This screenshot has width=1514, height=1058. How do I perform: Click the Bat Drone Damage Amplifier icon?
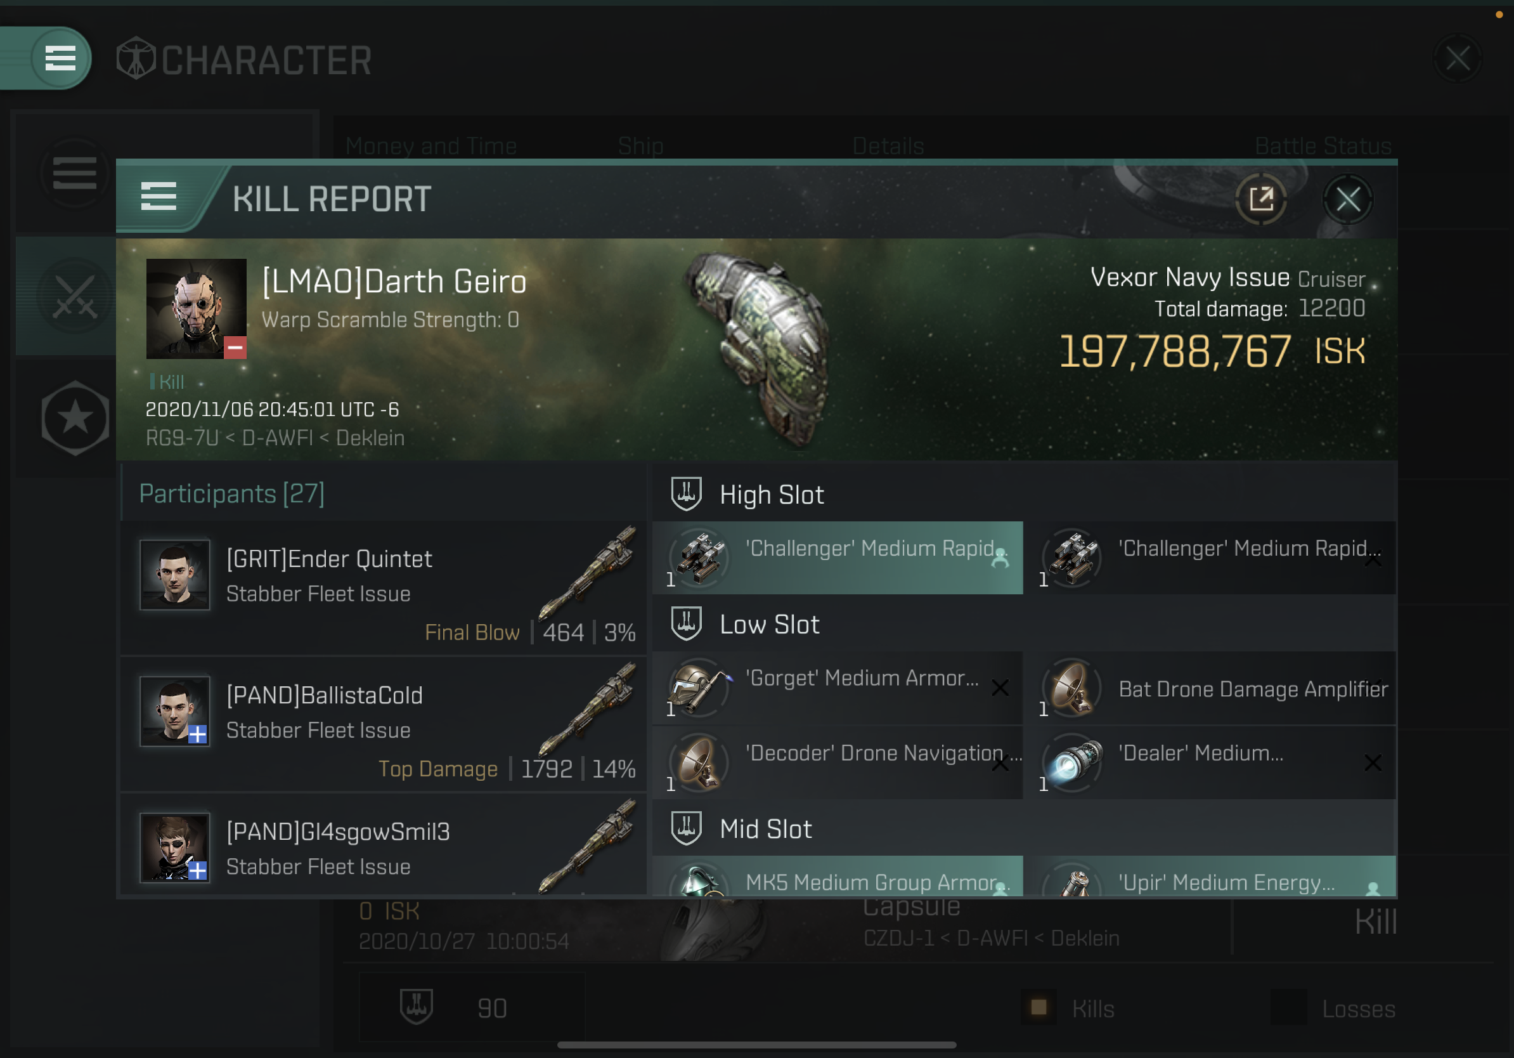pos(1072,688)
